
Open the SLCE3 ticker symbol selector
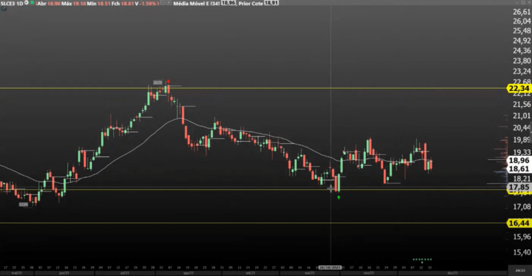(8, 3)
